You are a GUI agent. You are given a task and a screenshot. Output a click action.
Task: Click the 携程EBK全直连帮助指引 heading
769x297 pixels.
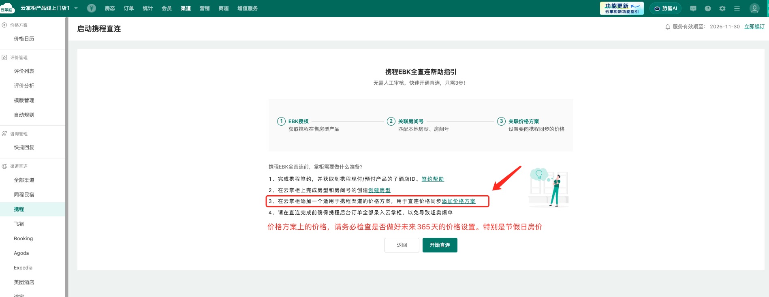pos(421,72)
